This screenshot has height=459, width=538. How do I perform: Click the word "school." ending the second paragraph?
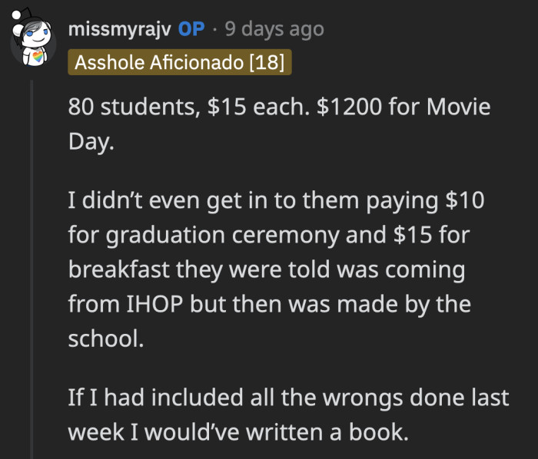point(106,338)
